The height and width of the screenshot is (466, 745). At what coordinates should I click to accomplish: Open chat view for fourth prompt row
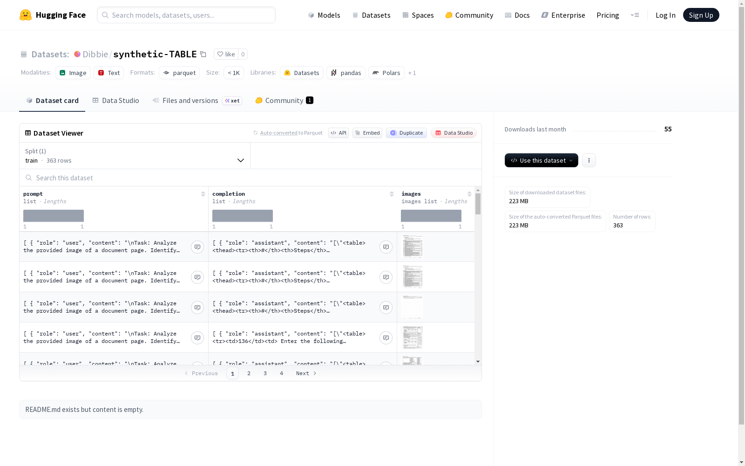tap(197, 338)
